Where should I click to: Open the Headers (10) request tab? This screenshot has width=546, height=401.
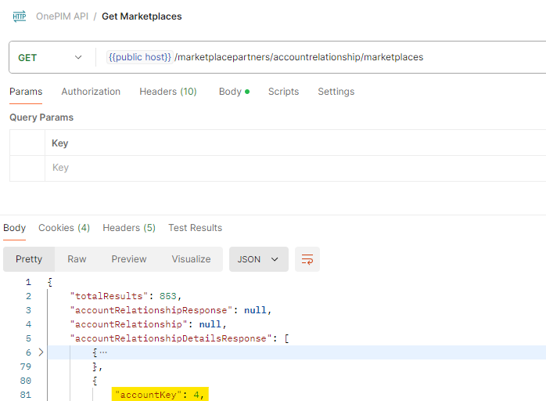coord(168,92)
